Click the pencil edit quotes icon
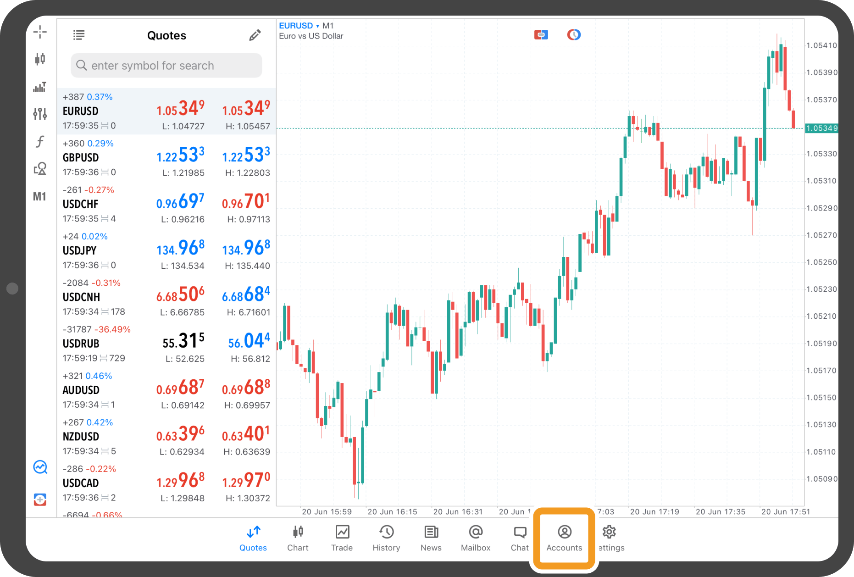Screen dimensions: 854x577 pos(255,35)
